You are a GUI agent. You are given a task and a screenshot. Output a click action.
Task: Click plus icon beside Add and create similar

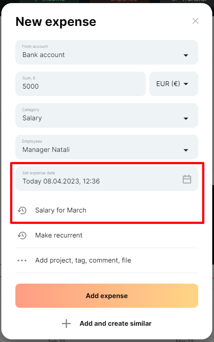click(66, 324)
